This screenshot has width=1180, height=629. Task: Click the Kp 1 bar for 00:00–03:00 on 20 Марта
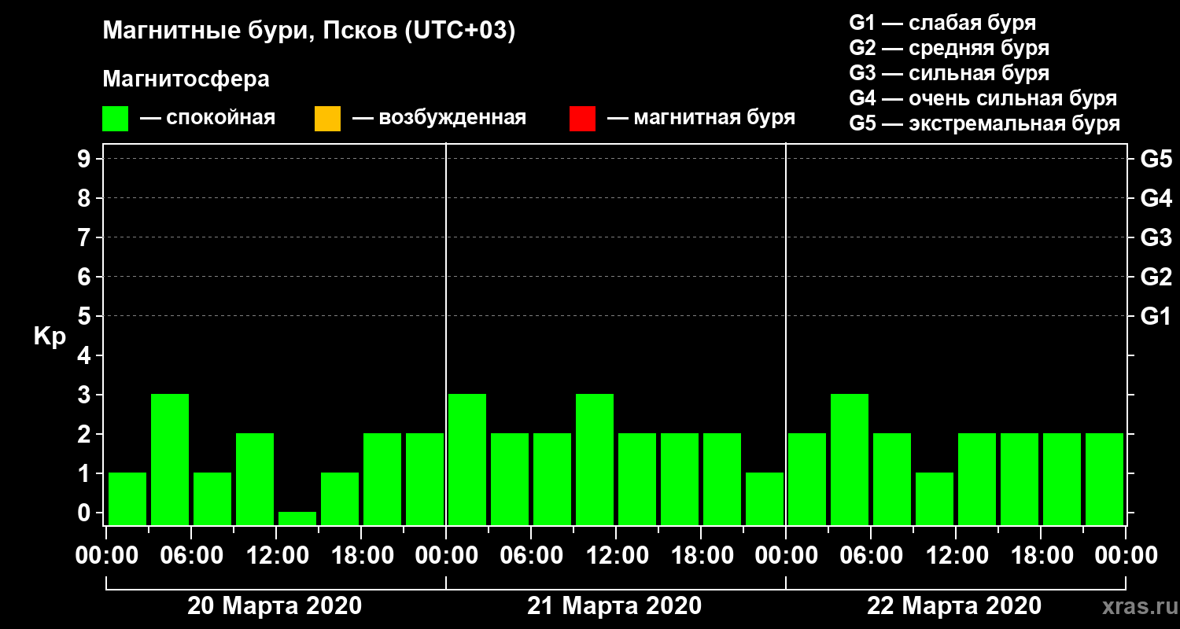click(127, 498)
